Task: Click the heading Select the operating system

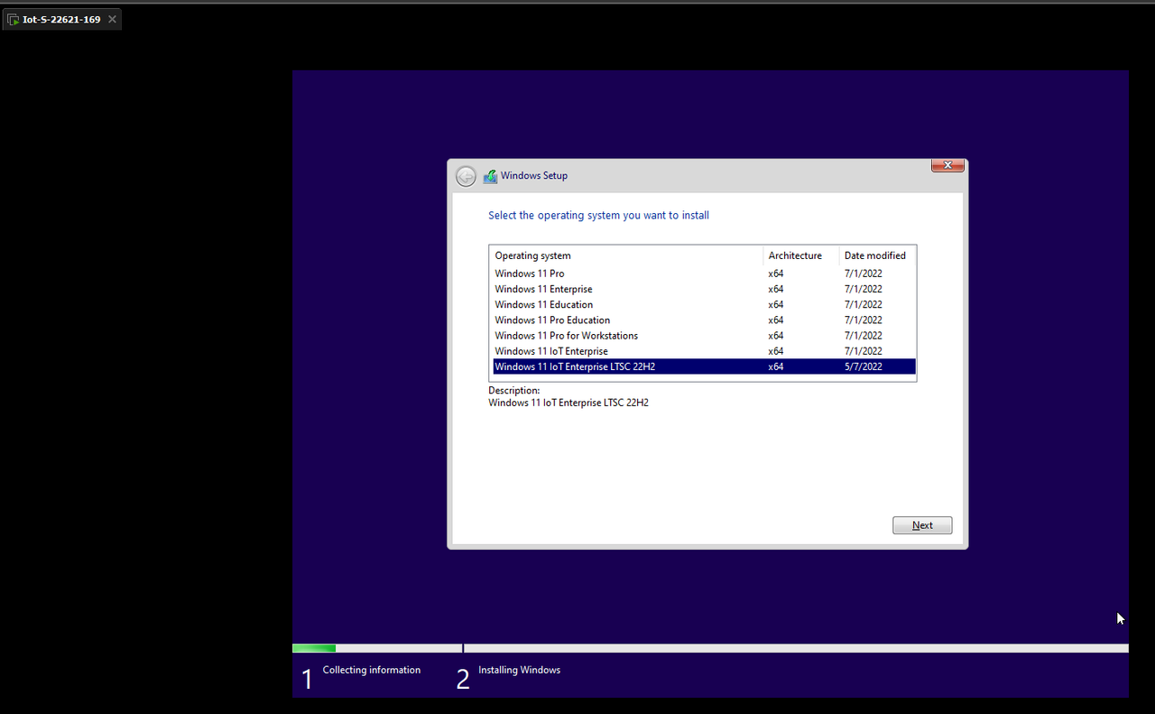Action: click(598, 216)
